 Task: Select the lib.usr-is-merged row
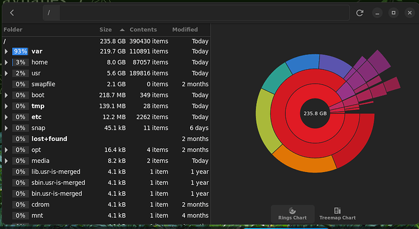point(106,172)
